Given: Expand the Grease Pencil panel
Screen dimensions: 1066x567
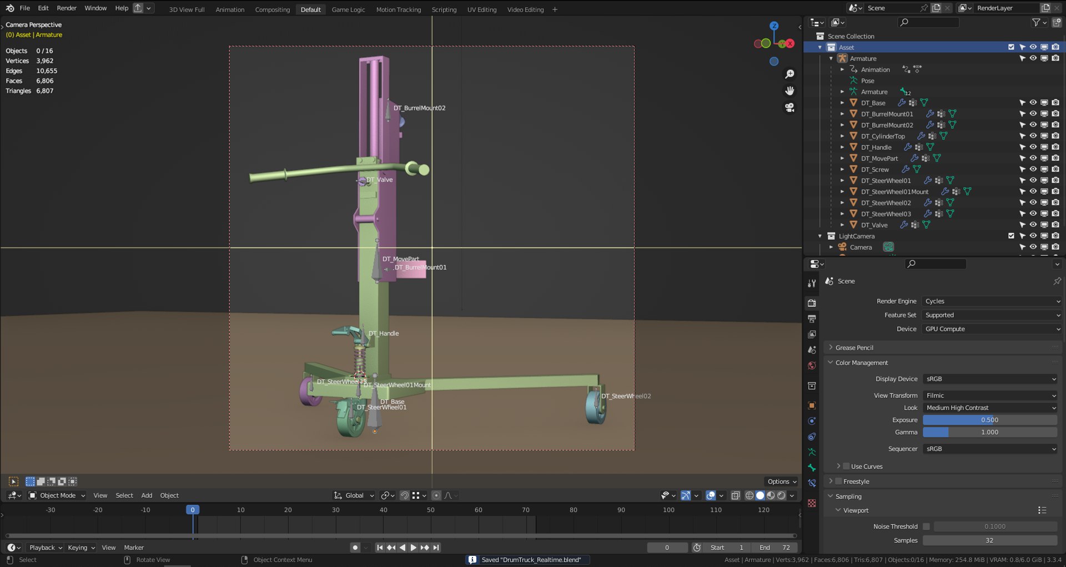Looking at the screenshot, I should [854, 348].
